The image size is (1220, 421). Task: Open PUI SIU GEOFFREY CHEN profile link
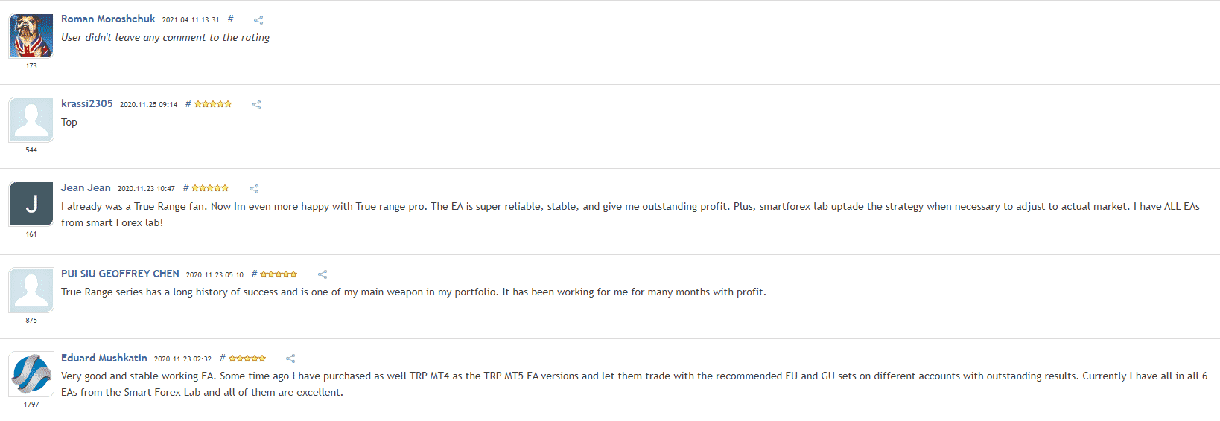(120, 274)
